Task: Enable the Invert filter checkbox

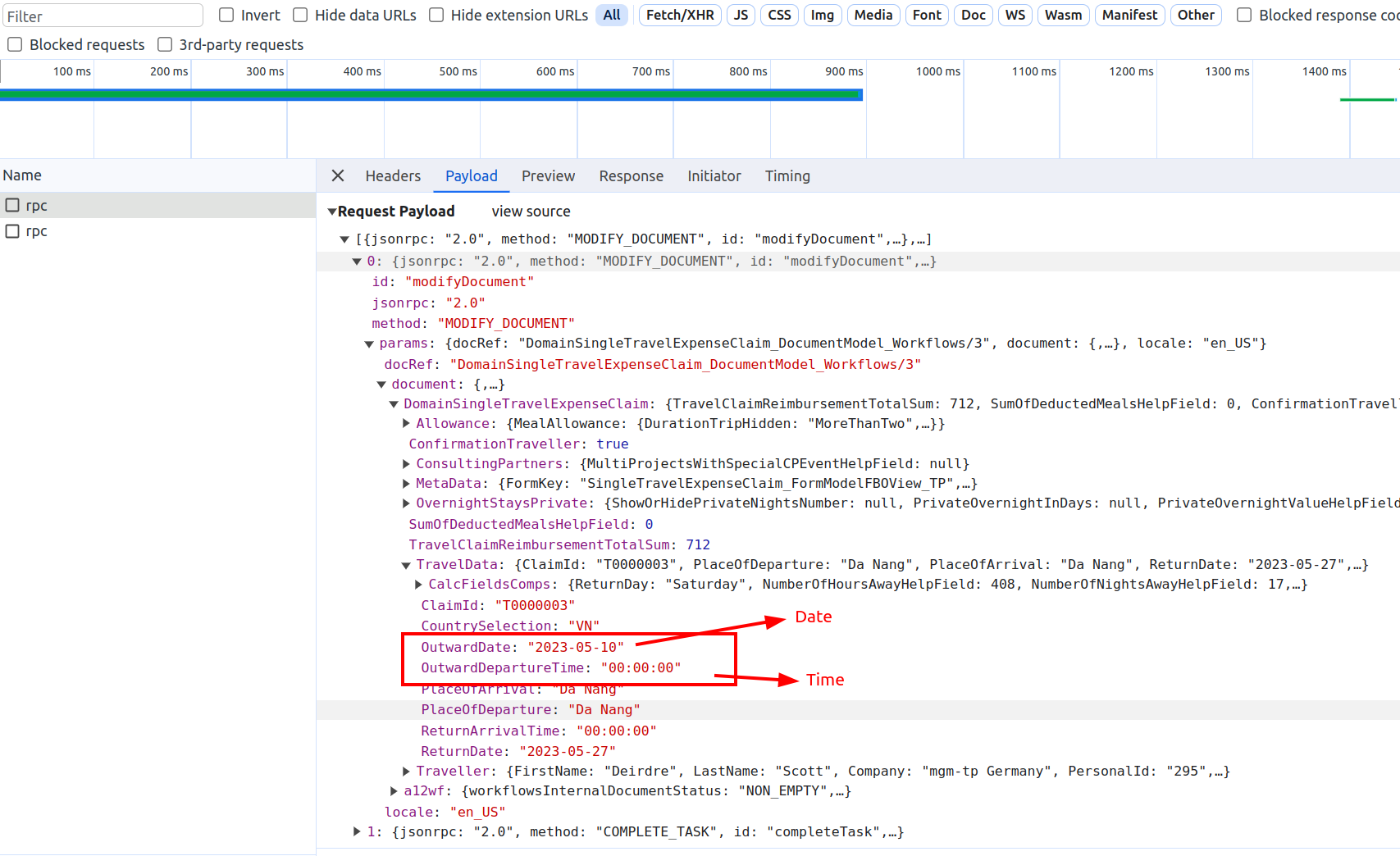Action: coord(227,15)
